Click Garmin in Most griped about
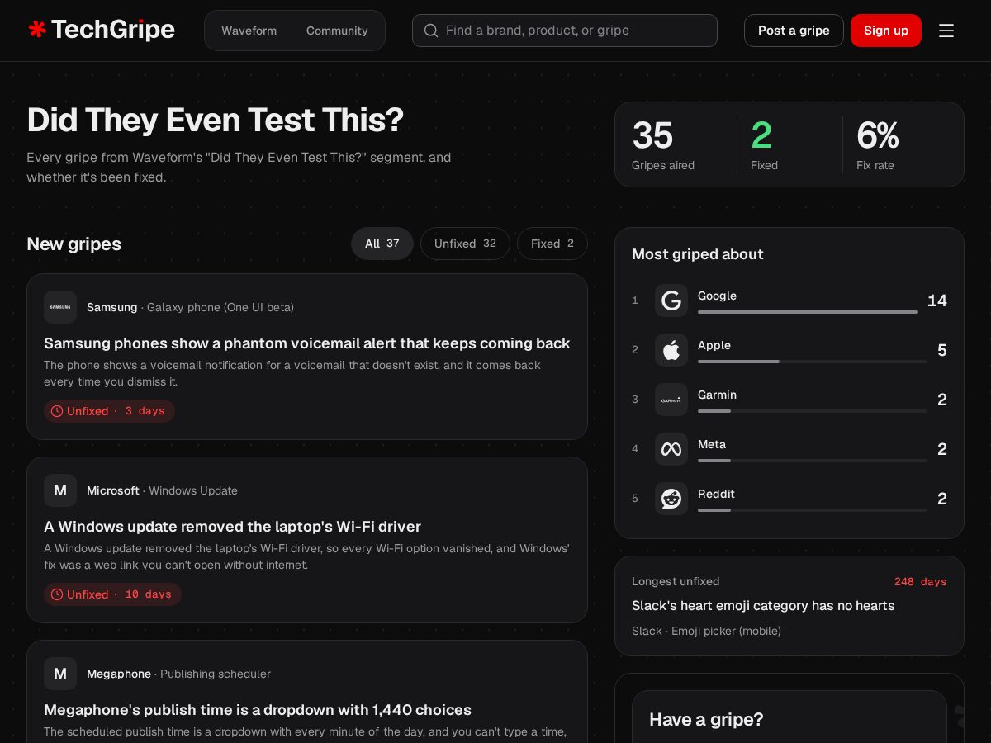Screen dimensions: 991x743 click(789, 400)
